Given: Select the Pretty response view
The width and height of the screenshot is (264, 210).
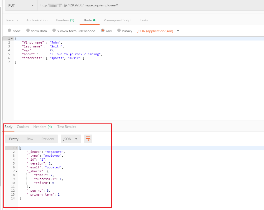Looking at the screenshot, I should [x=14, y=139].
